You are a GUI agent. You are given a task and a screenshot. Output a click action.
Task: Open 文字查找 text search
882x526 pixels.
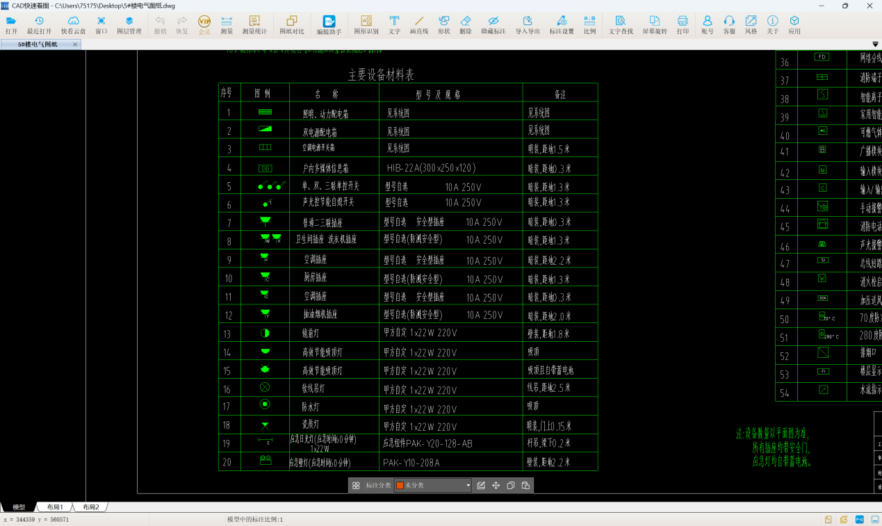[621, 25]
